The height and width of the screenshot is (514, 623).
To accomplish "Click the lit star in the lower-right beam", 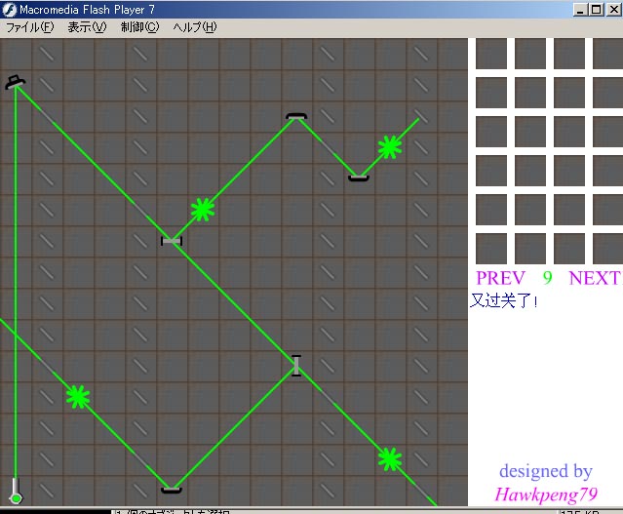I will pyautogui.click(x=390, y=459).
